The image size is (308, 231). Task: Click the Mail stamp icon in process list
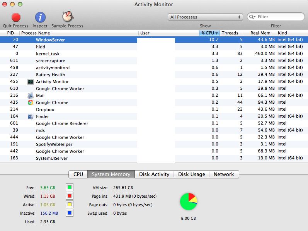31,96
